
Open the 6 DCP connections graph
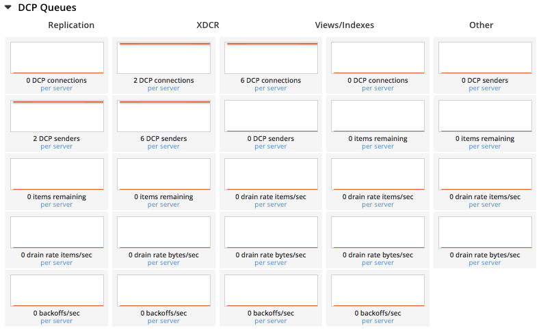coord(271,58)
